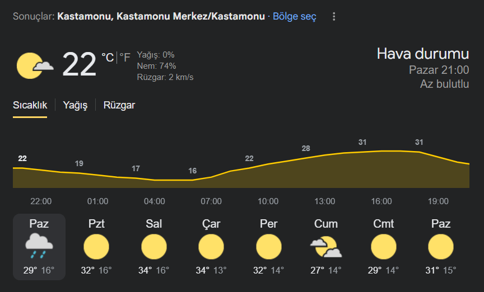The width and height of the screenshot is (484, 292).
Task: Select Pzt sunny day forecast icon
Action: point(96,247)
